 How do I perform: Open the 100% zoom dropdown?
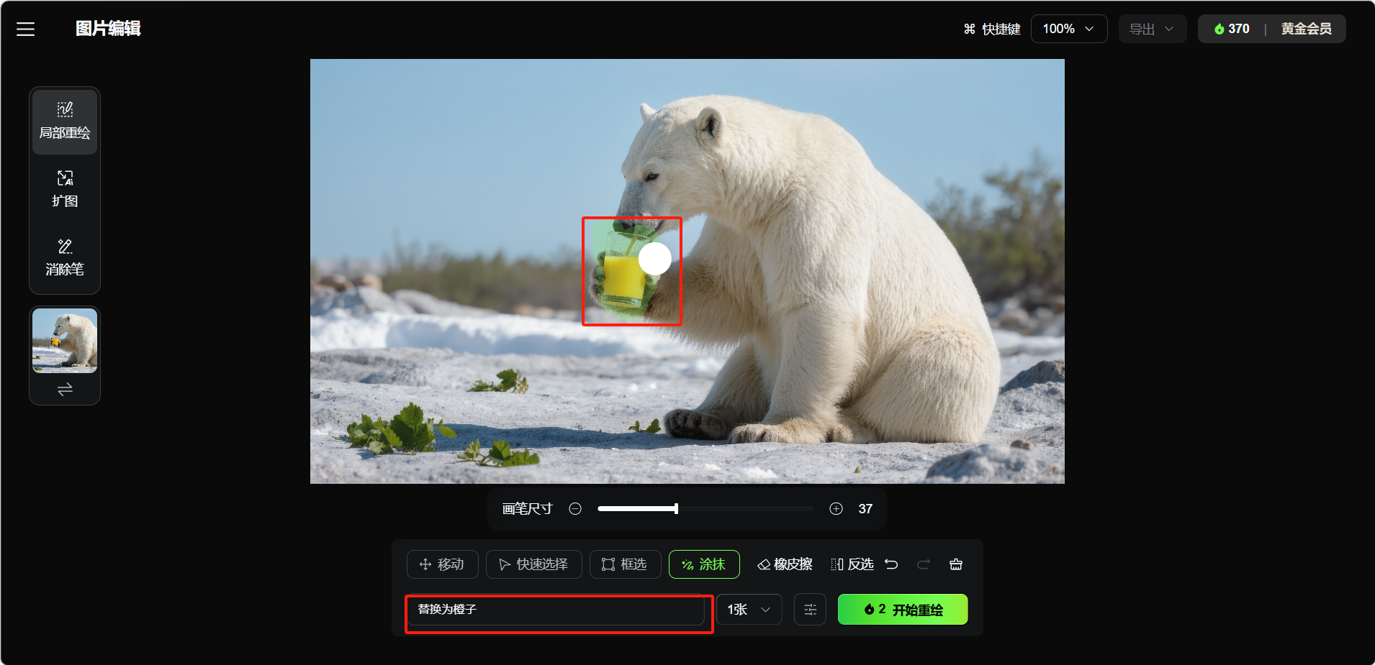point(1068,29)
